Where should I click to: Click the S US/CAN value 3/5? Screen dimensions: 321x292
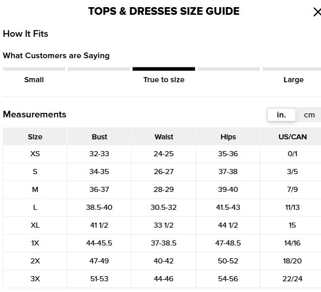point(292,172)
